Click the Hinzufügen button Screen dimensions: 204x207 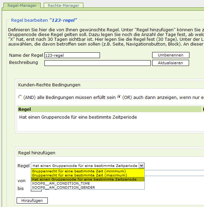point(32,201)
